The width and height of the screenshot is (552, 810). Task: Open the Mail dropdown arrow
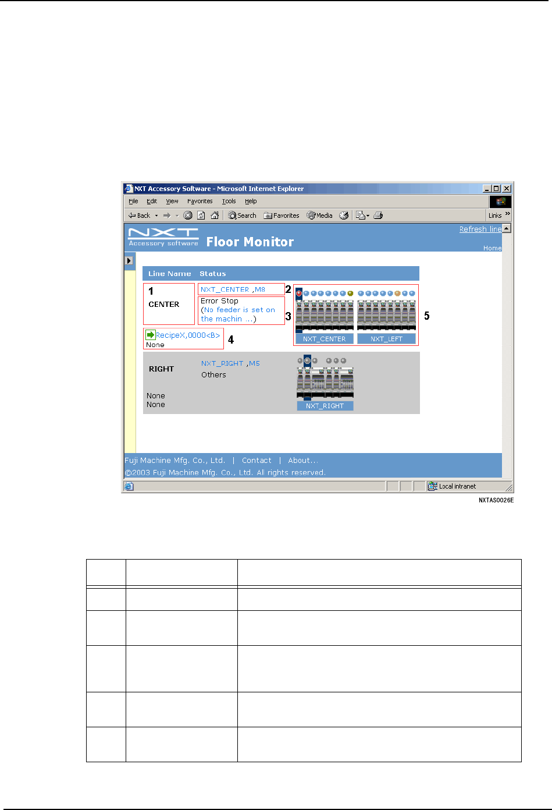pyautogui.click(x=368, y=215)
